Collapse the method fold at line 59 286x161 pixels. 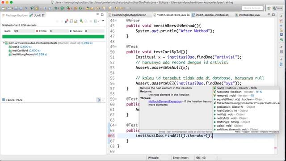pyautogui.click(x=116, y=99)
